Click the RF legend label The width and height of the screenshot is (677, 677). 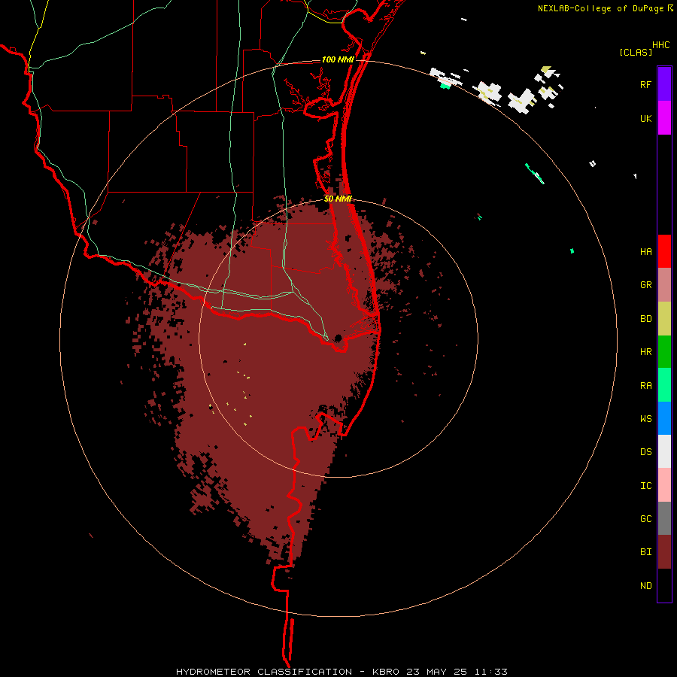click(x=645, y=85)
